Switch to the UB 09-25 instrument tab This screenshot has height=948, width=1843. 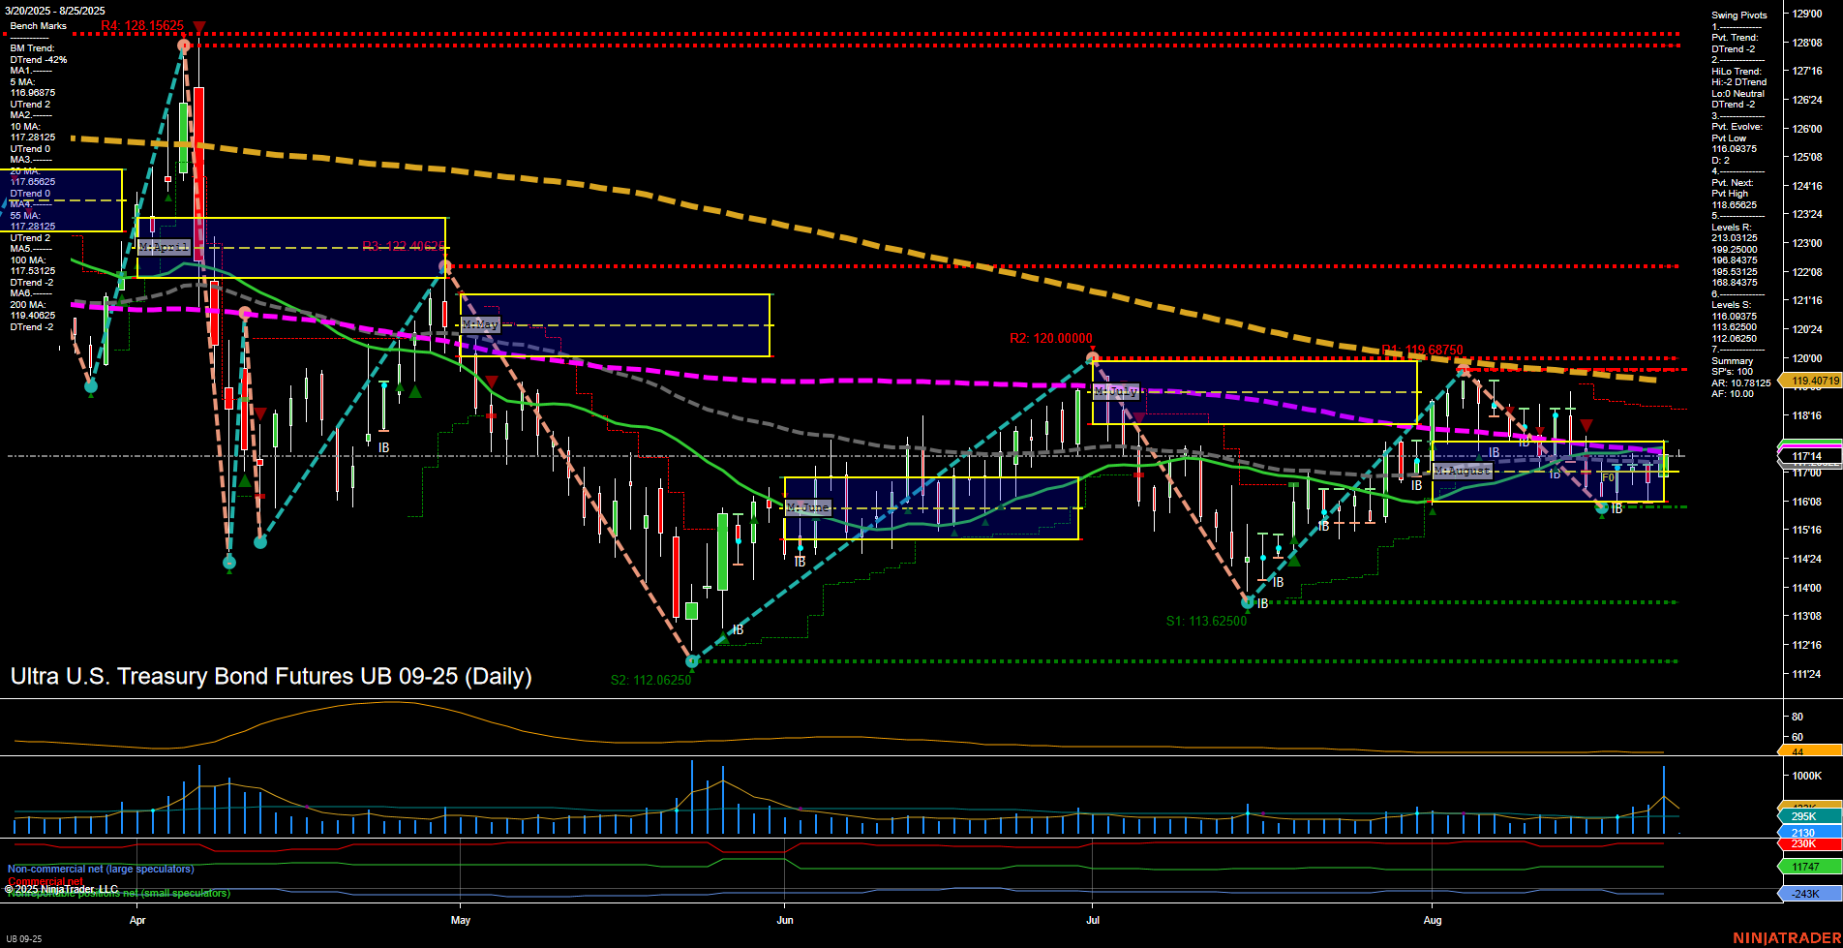click(x=24, y=936)
